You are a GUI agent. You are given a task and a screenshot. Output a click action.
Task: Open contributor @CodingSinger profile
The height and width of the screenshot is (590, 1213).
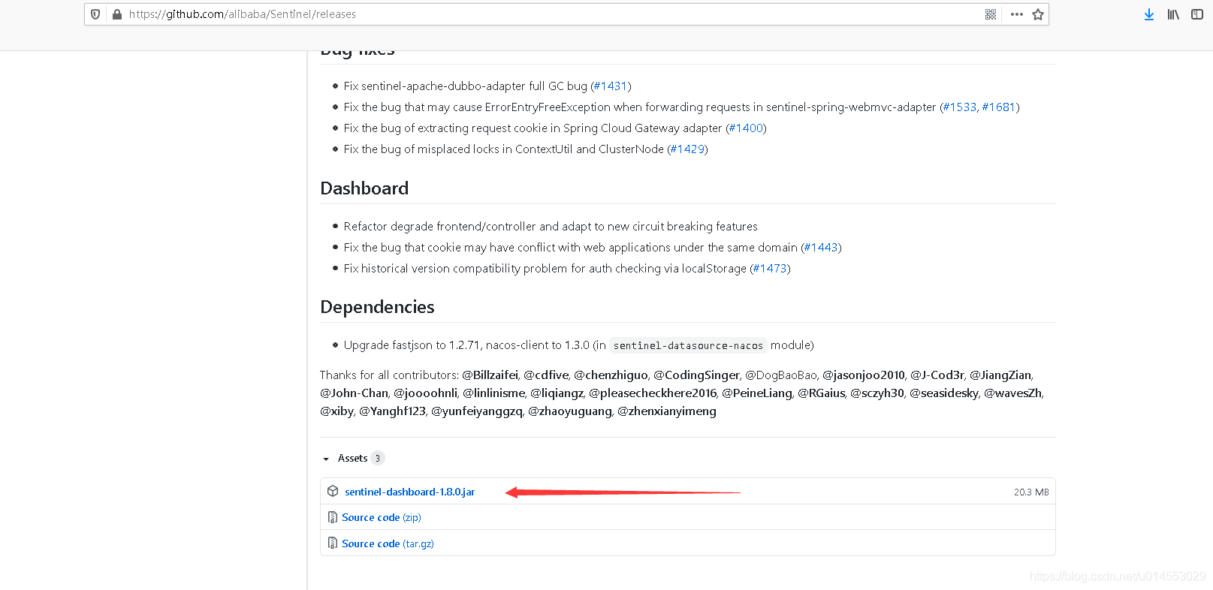[x=696, y=375]
